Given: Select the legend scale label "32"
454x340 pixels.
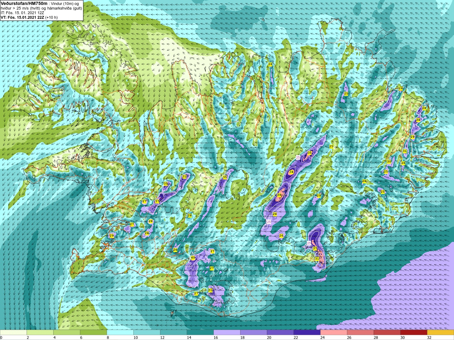Looking at the screenshot, I should point(429,338).
